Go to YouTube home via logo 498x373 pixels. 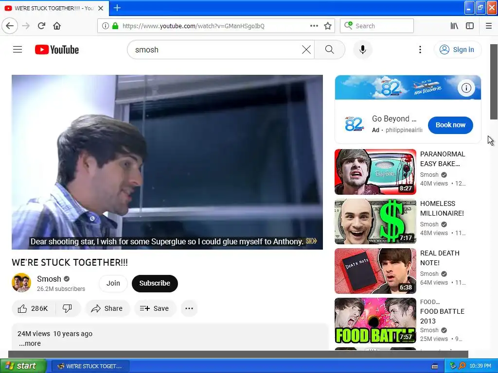pyautogui.click(x=57, y=50)
